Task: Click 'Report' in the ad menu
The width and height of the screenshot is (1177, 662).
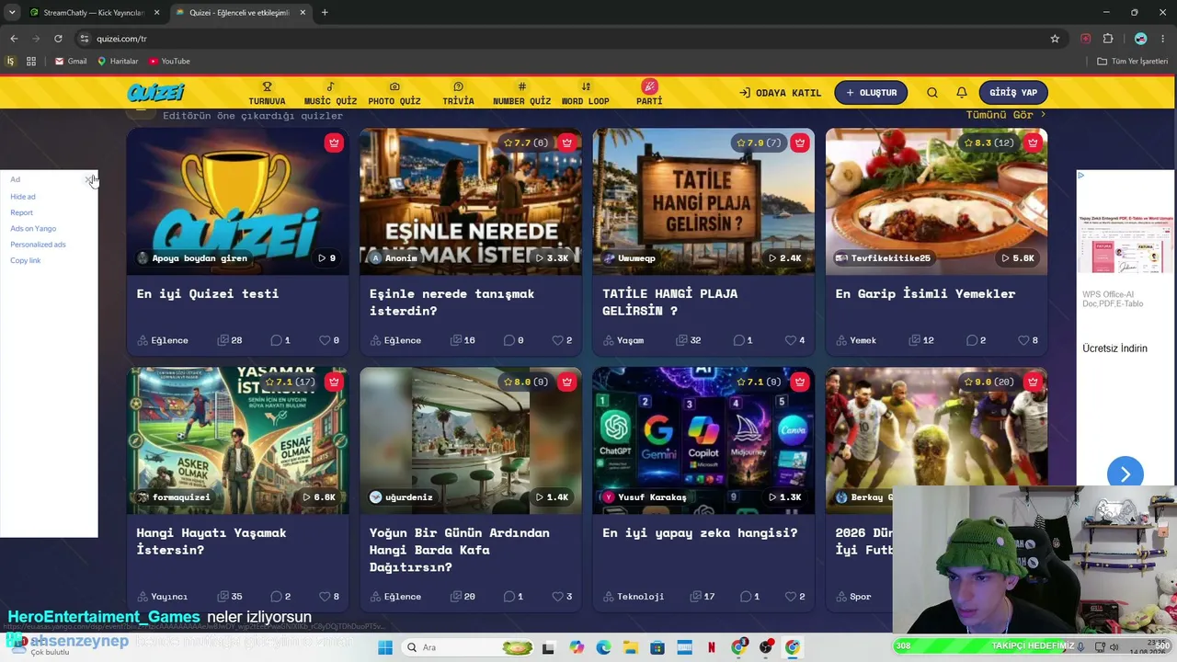Action: (21, 212)
